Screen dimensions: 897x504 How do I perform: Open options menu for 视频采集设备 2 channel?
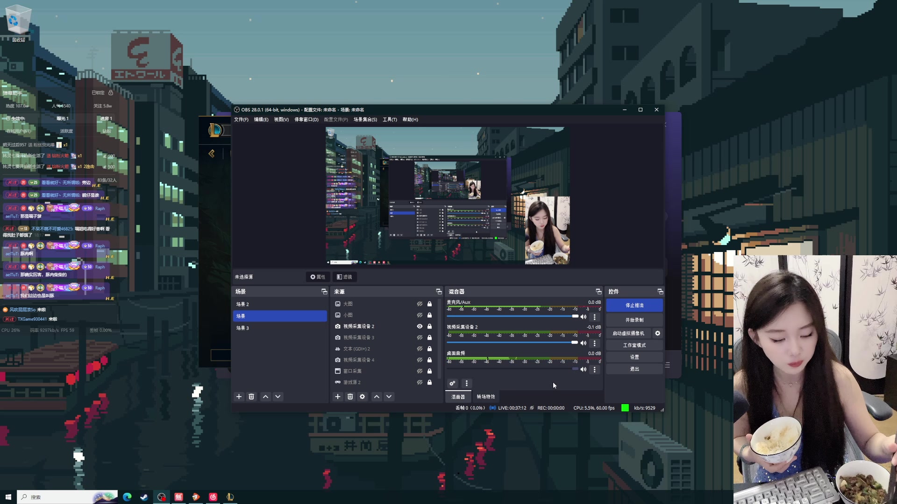click(x=594, y=343)
